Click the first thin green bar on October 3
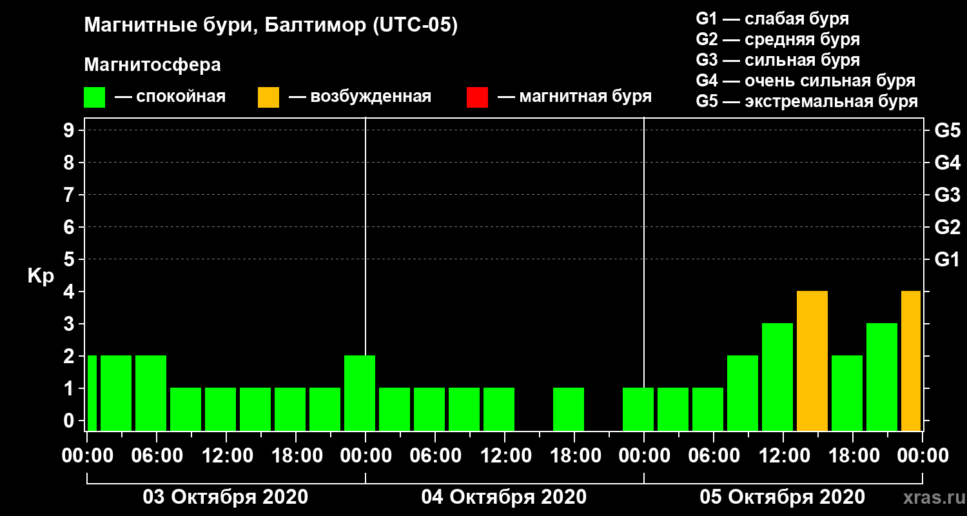This screenshot has width=967, height=516. click(92, 393)
